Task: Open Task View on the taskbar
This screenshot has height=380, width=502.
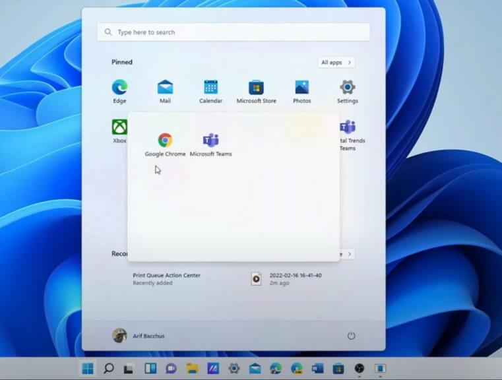Action: click(129, 369)
